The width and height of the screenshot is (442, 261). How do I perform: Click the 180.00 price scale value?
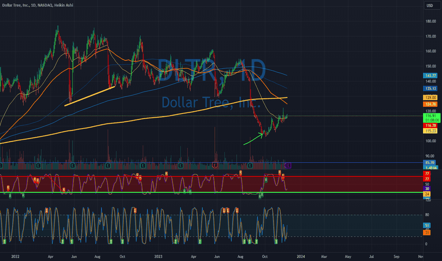pos(431,21)
